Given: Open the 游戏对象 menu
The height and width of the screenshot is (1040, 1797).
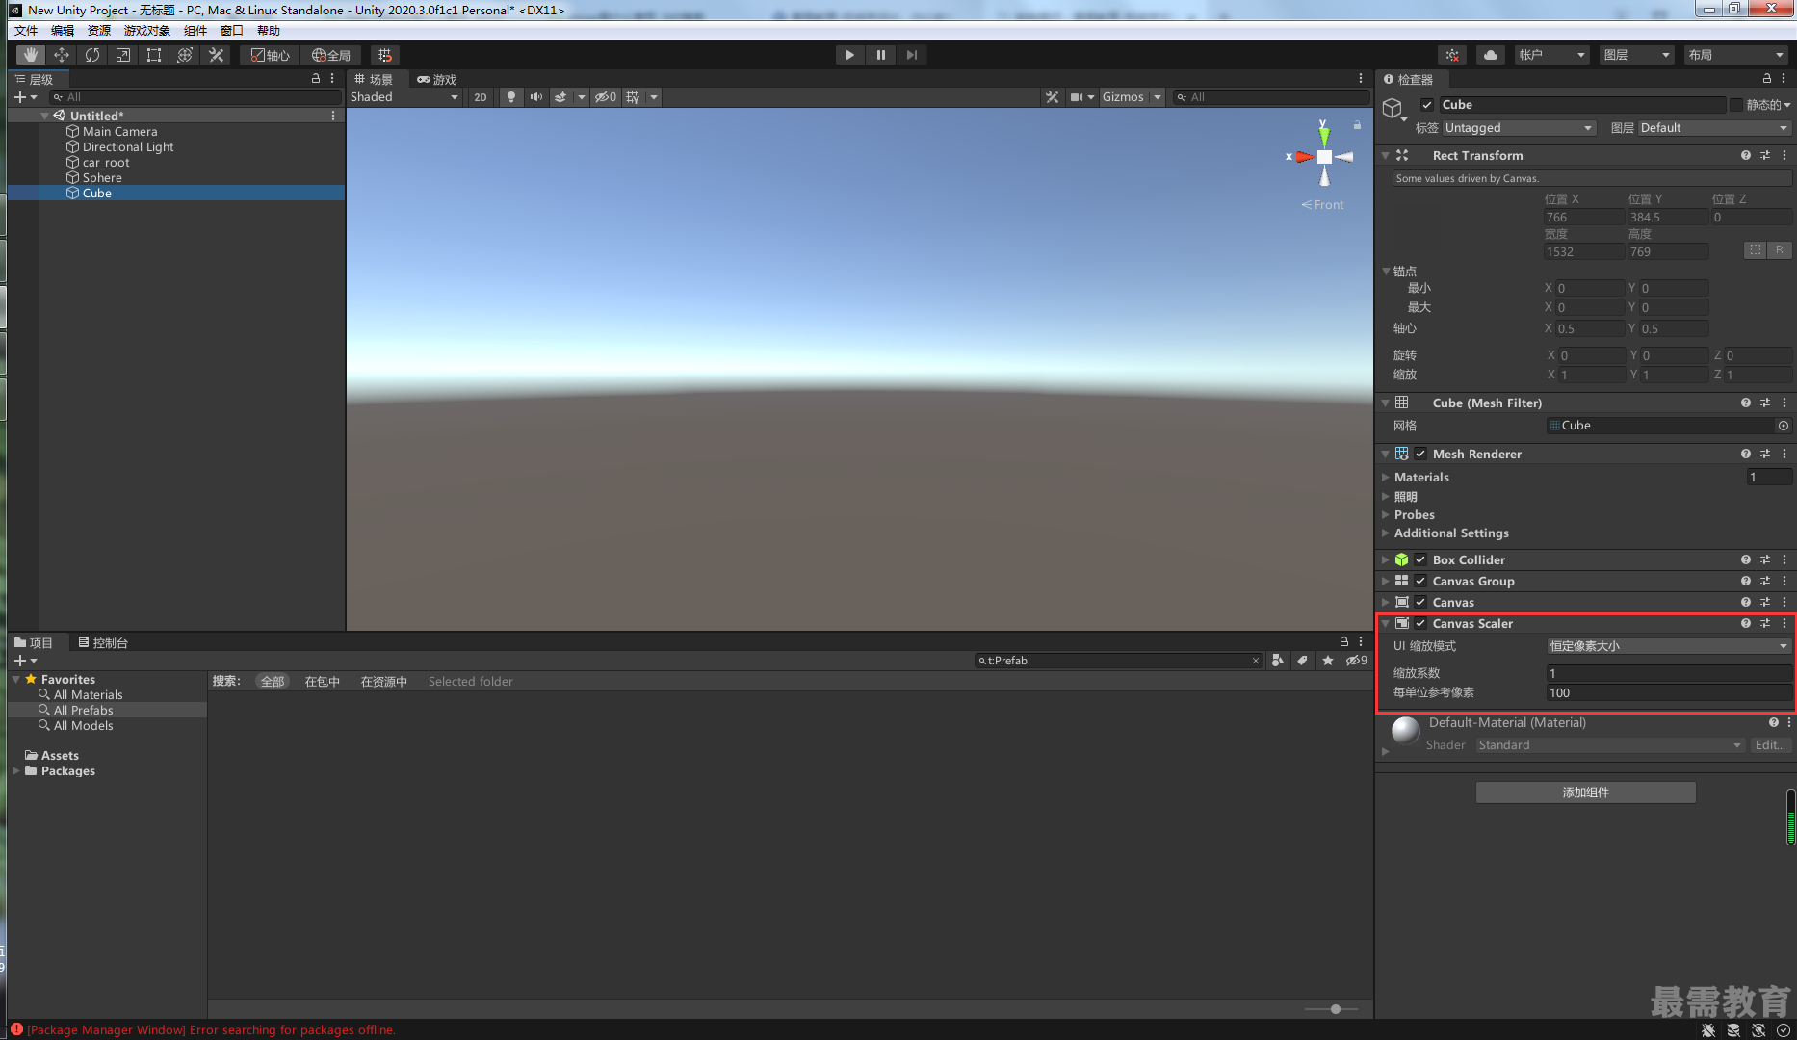Looking at the screenshot, I should click(146, 30).
